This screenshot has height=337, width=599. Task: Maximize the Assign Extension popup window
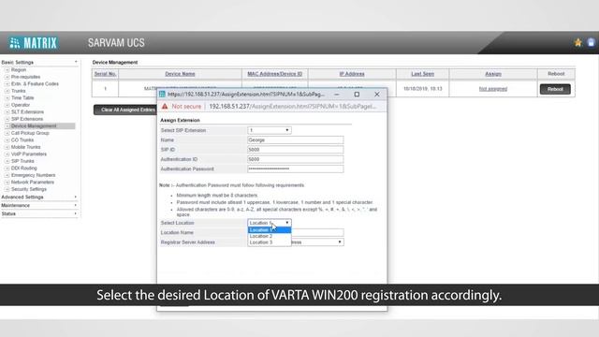point(357,94)
